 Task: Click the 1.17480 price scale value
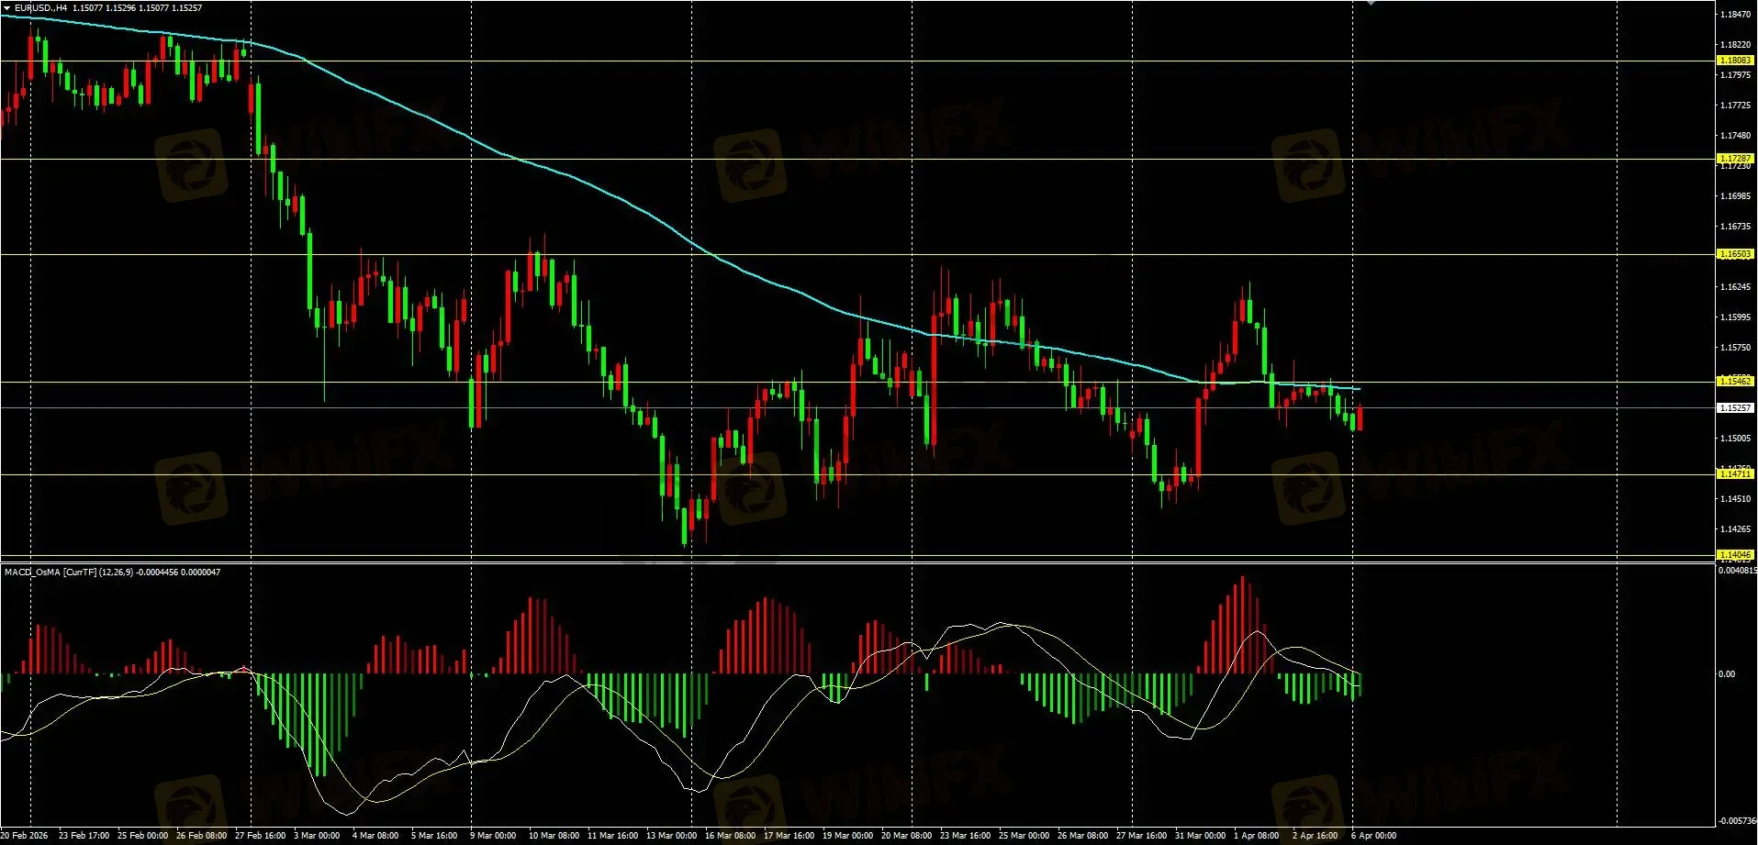(1735, 136)
